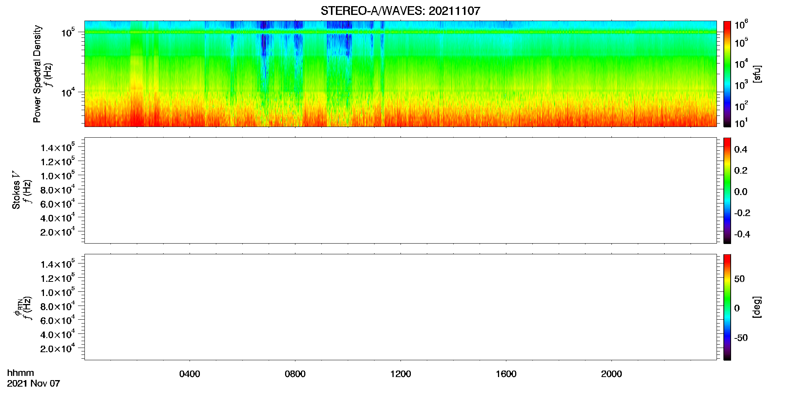Click the plot title STEREO-A/WAVES: 20211107
Viewport: 801px width, 413px height.
400,11
